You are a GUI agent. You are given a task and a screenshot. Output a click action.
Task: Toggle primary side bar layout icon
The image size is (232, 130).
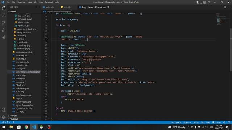[198, 2]
